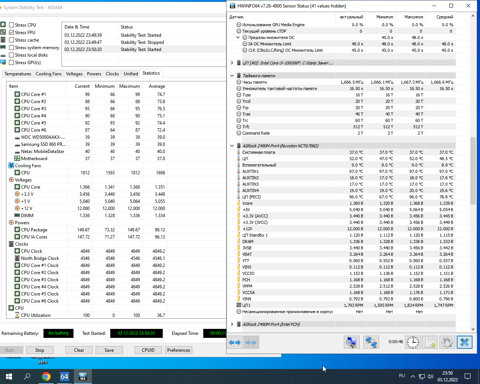Tick the Stress system memory checkbox
Image resolution: width=480 pixels, height=384 pixels.
pos(12,47)
